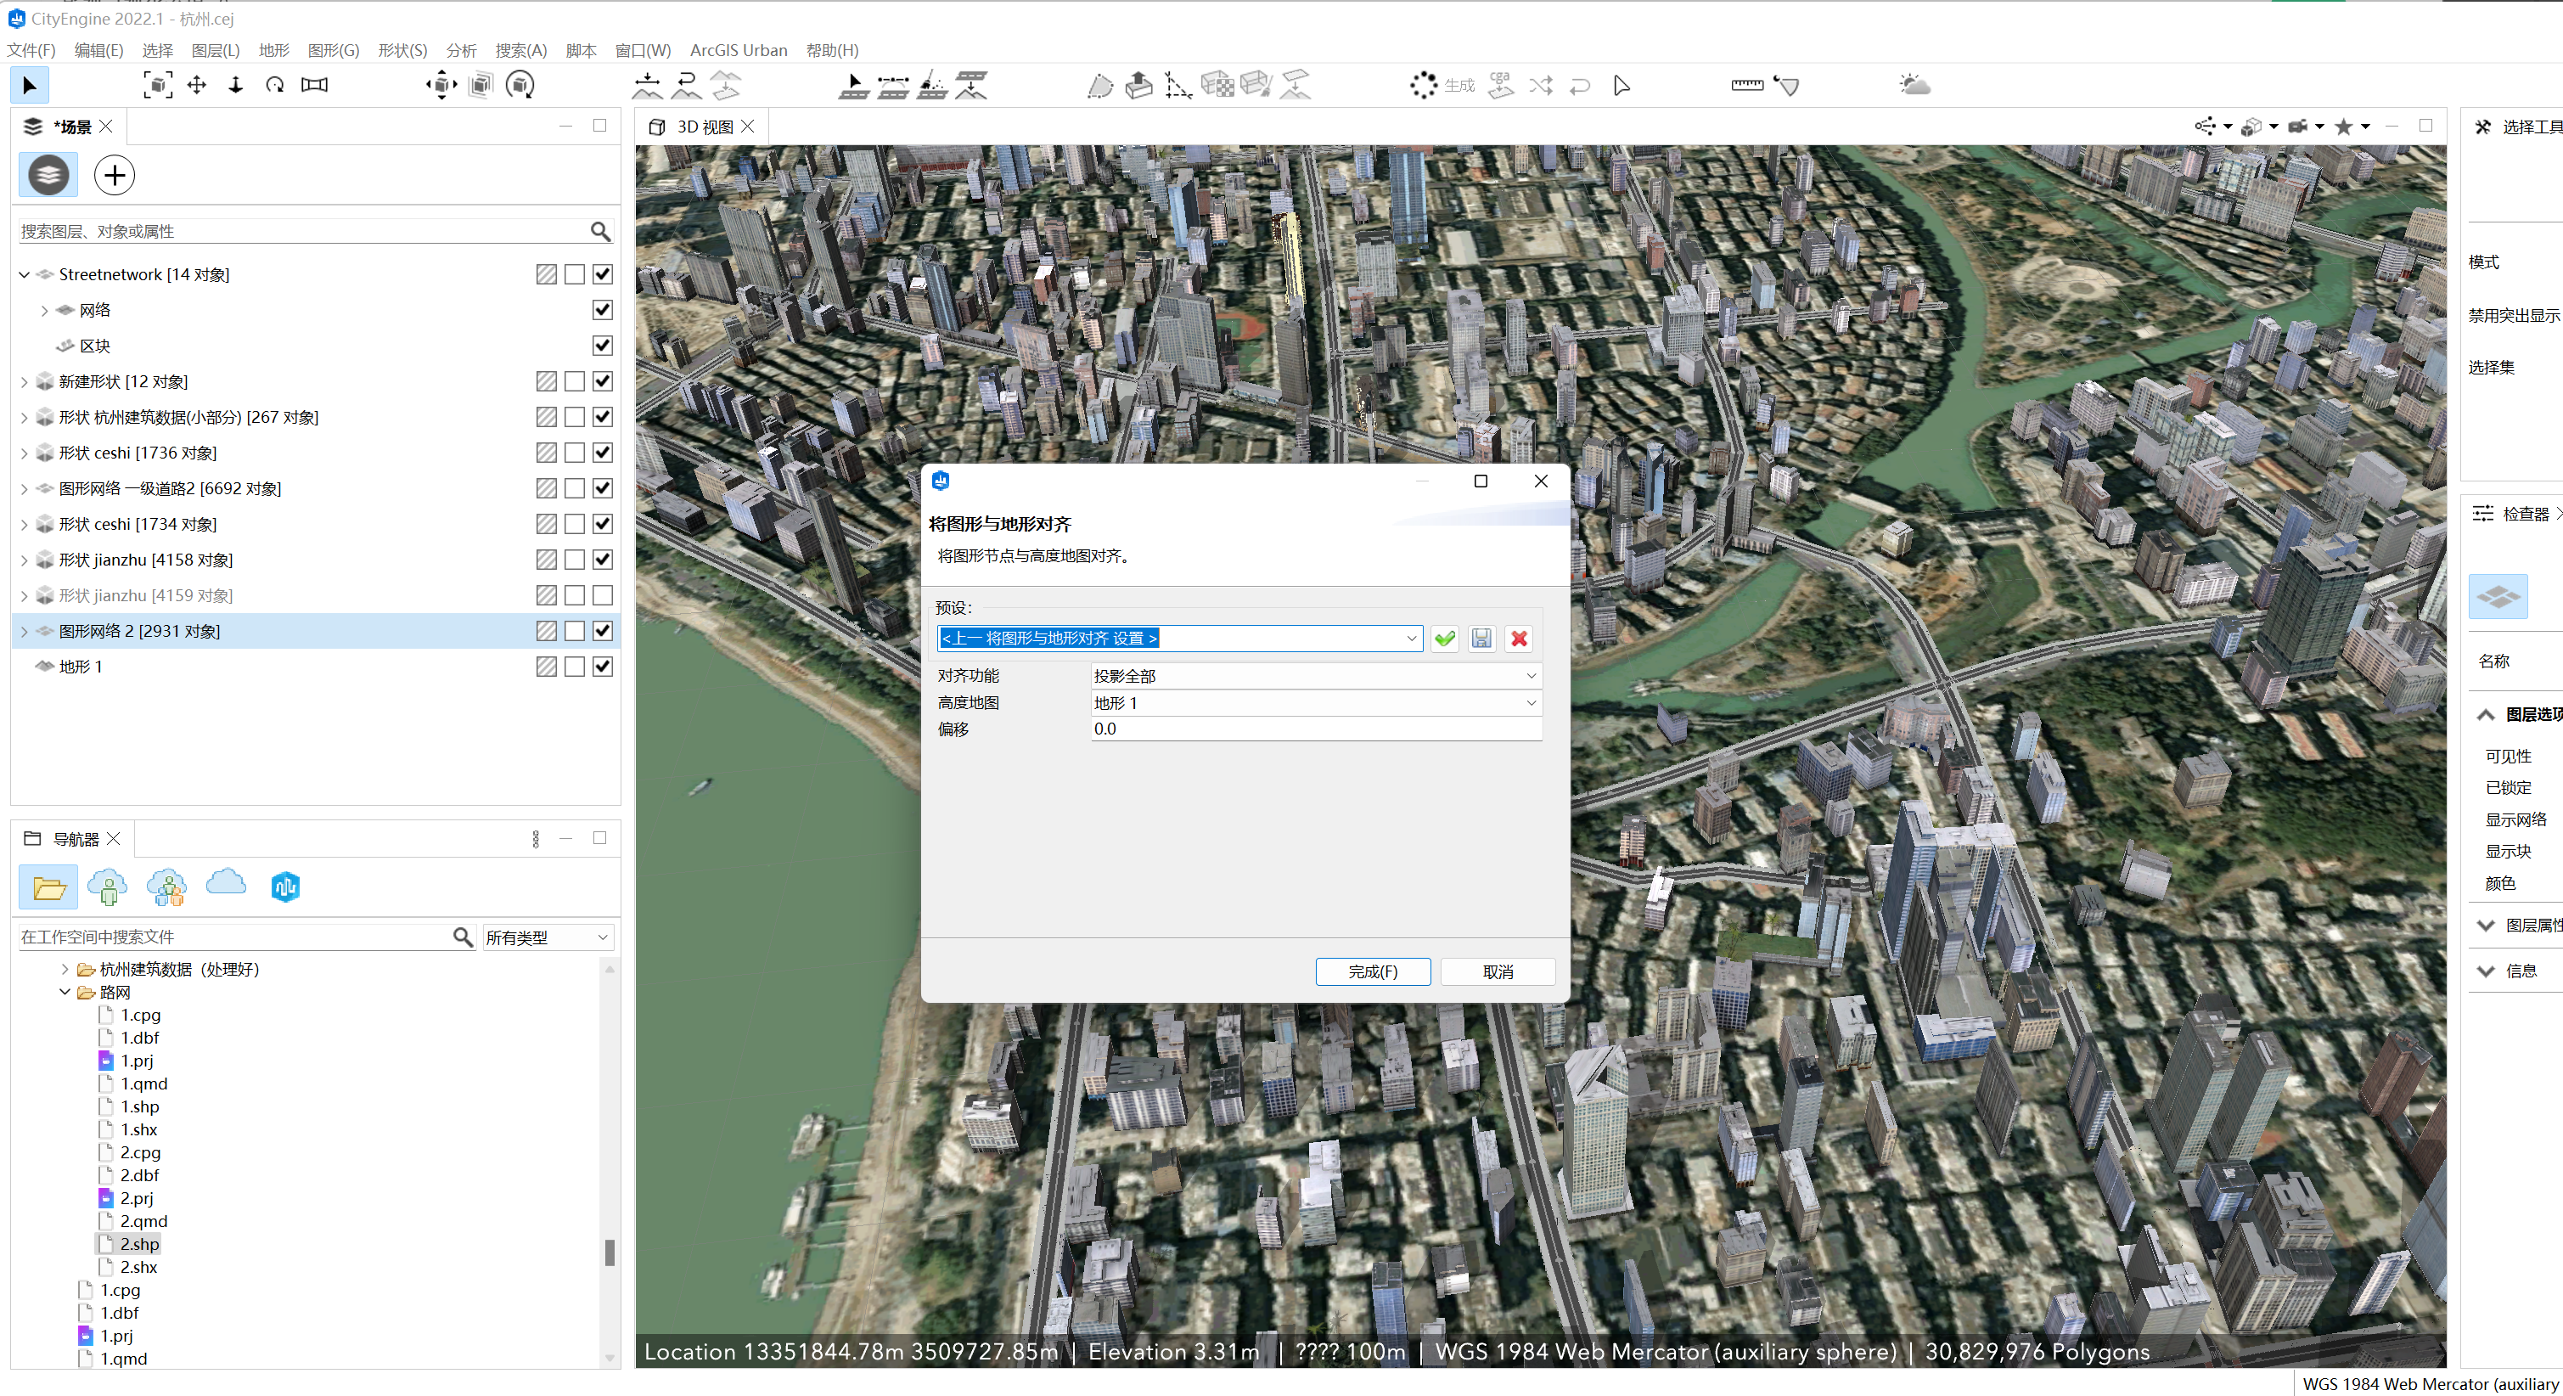This screenshot has height=1396, width=2563.
Task: Click the green checkmark apply preset icon
Action: [1445, 639]
